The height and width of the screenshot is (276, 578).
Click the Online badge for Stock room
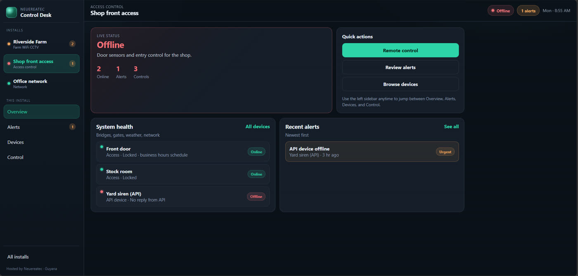(256, 174)
